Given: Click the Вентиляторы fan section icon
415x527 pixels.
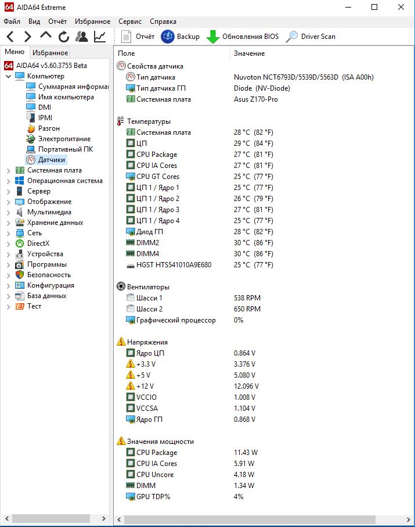Looking at the screenshot, I should pos(121,286).
